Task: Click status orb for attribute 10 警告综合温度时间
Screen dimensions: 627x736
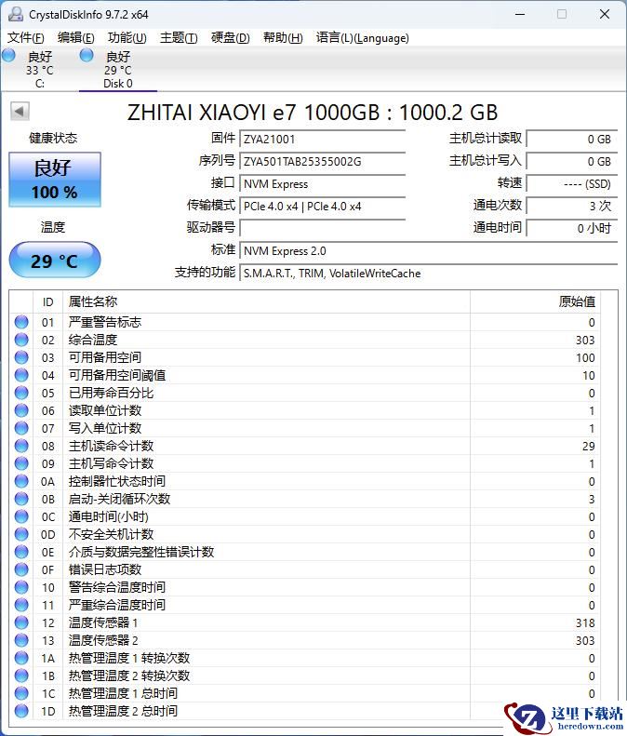Action: [21, 587]
